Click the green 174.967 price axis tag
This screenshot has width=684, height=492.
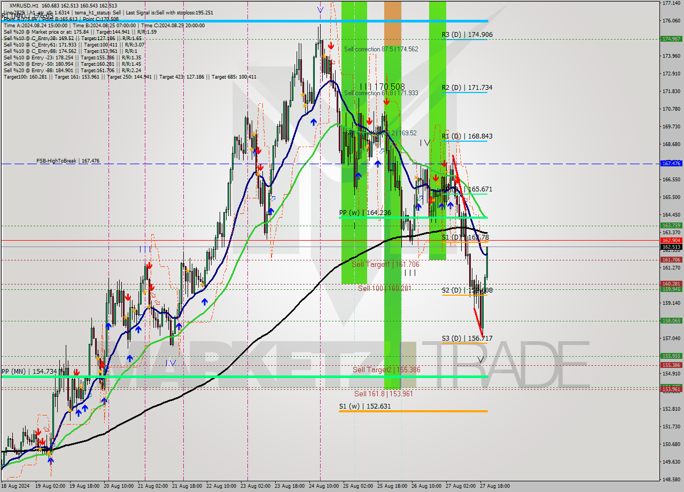tap(671, 39)
